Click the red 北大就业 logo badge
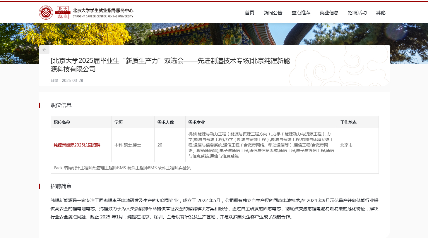The width and height of the screenshot is (428, 238). point(63,13)
